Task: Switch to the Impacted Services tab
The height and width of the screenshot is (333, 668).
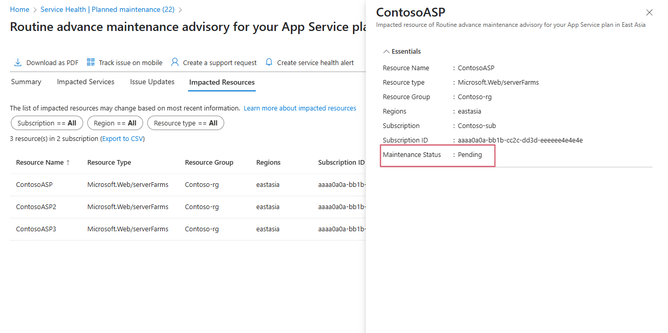Action: click(x=86, y=82)
